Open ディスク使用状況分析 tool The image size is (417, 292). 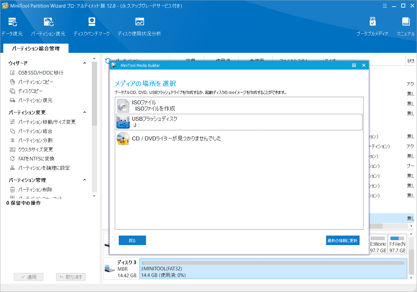click(x=139, y=26)
